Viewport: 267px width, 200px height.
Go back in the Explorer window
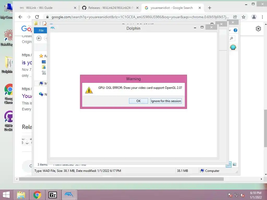pyautogui.click(x=39, y=39)
